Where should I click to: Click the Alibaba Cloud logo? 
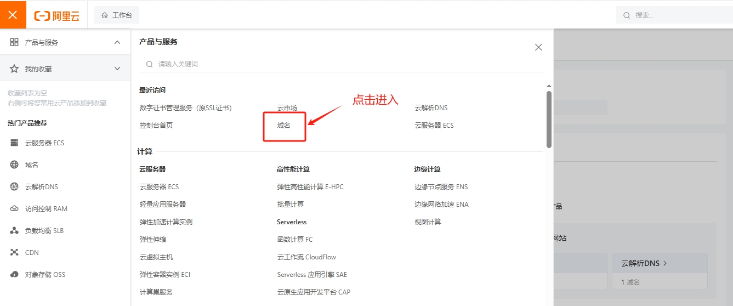click(56, 15)
